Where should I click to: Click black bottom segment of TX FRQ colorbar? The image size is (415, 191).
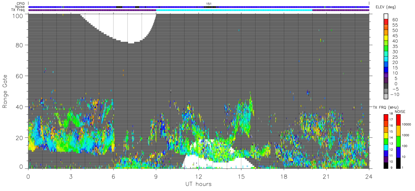point(386,165)
